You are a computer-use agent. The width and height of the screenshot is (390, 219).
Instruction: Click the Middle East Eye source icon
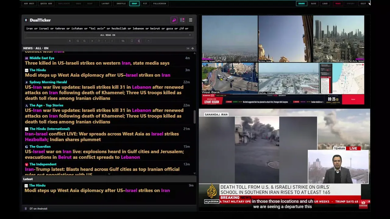point(27,58)
